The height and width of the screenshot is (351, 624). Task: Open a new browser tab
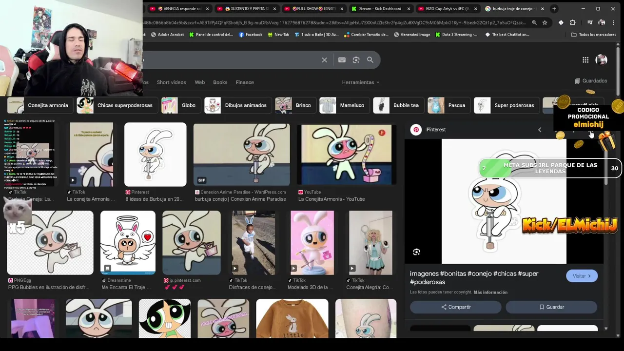(x=554, y=9)
